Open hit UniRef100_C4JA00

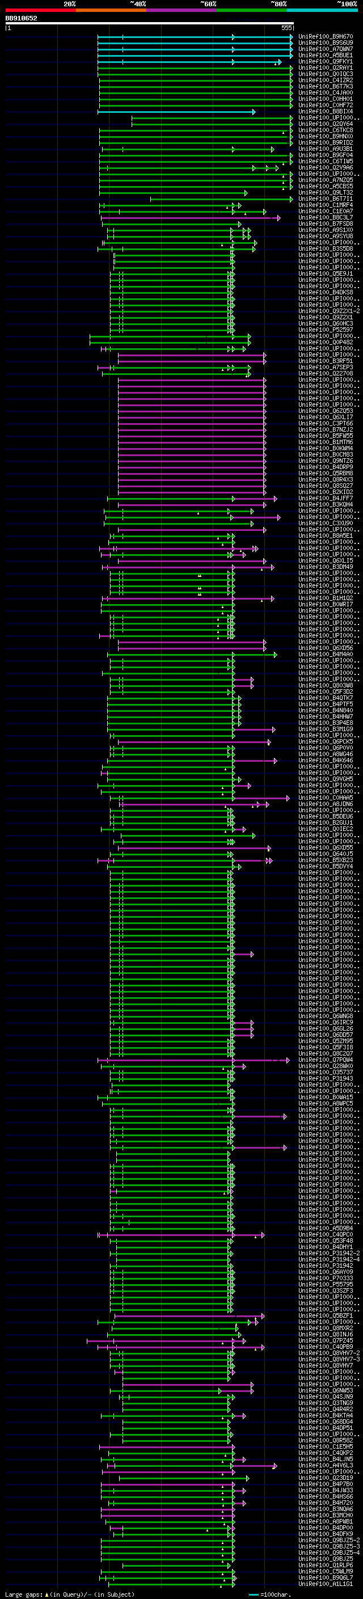[x=326, y=92]
